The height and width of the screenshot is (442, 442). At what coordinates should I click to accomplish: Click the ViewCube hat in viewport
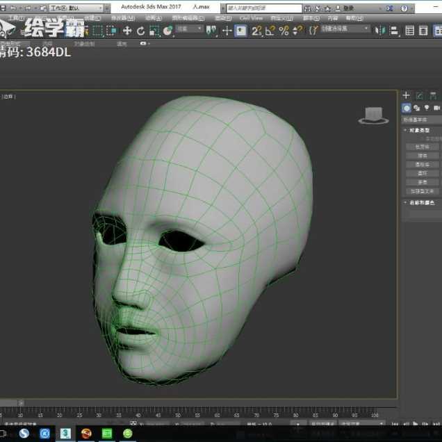click(x=373, y=115)
